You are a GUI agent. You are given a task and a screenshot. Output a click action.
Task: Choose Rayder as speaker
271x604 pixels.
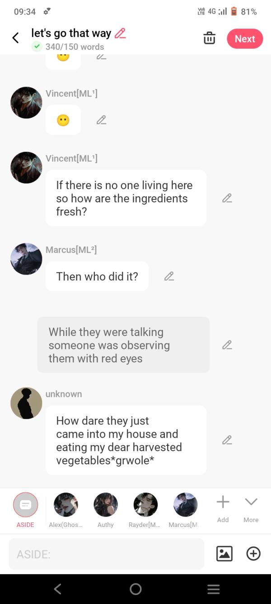click(x=145, y=505)
